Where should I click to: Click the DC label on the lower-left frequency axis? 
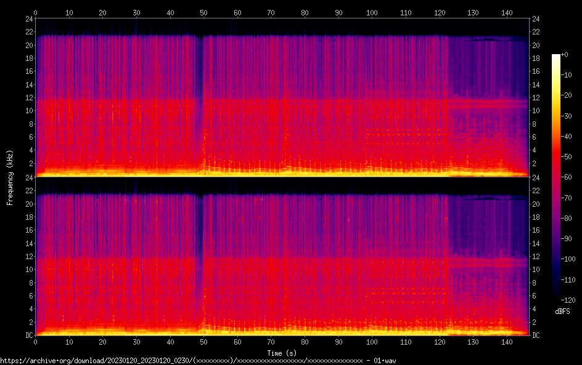[x=27, y=335]
